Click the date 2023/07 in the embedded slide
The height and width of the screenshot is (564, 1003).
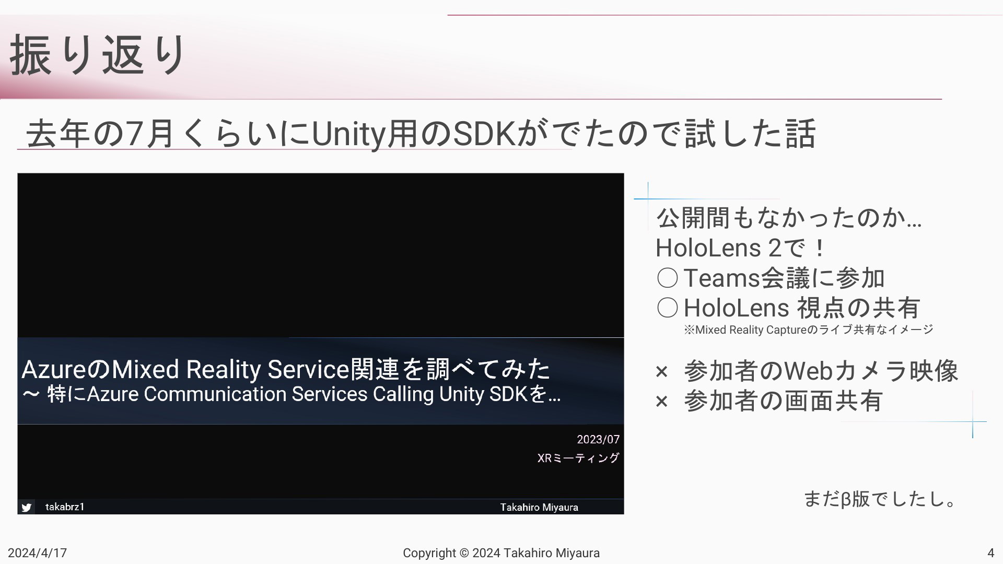tap(598, 440)
